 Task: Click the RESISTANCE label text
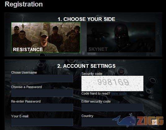pos(28,50)
